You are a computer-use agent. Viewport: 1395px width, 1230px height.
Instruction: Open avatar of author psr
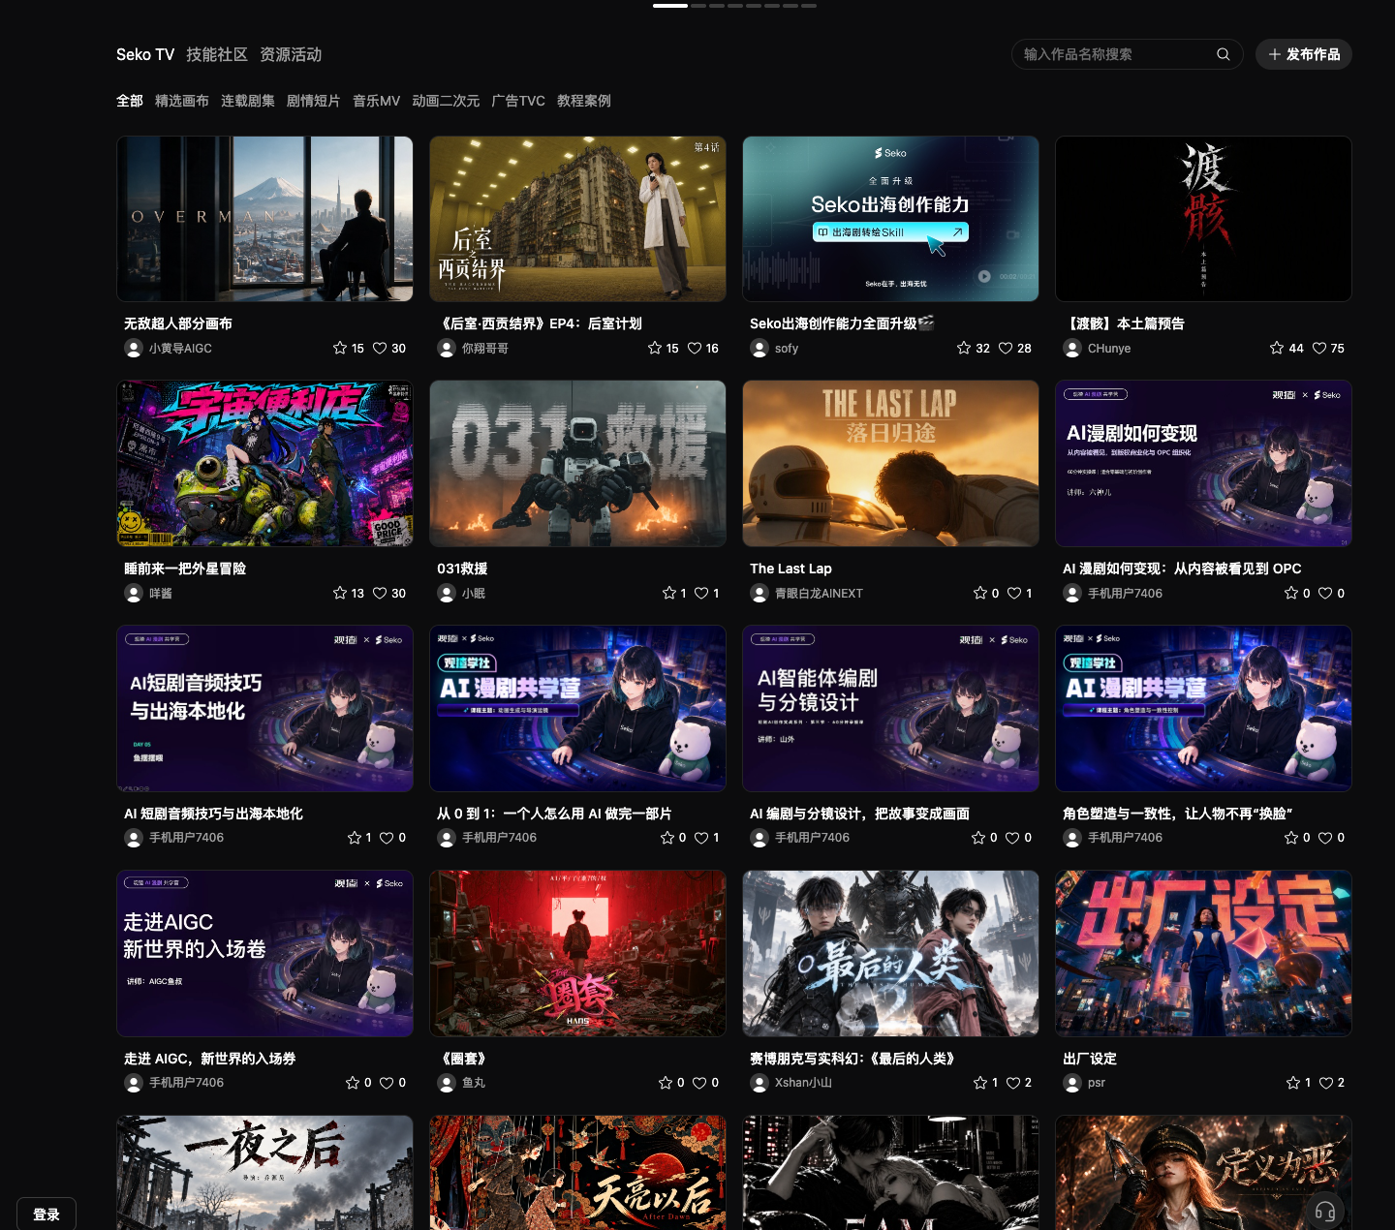(x=1072, y=1083)
